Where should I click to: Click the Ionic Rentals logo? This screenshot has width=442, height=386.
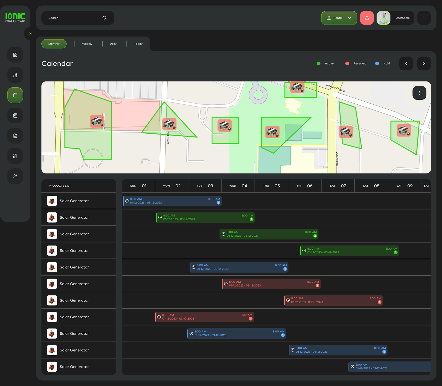click(15, 17)
